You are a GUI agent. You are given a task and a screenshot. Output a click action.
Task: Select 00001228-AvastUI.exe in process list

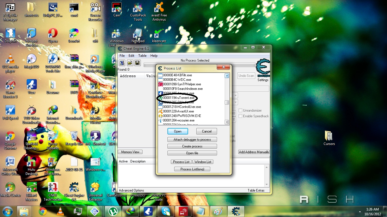191,111
